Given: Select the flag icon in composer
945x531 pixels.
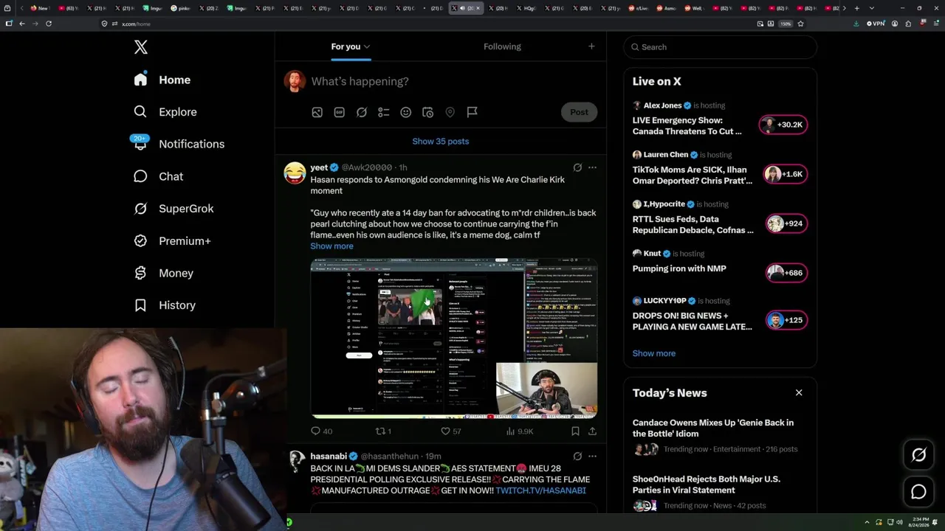Looking at the screenshot, I should tap(472, 112).
